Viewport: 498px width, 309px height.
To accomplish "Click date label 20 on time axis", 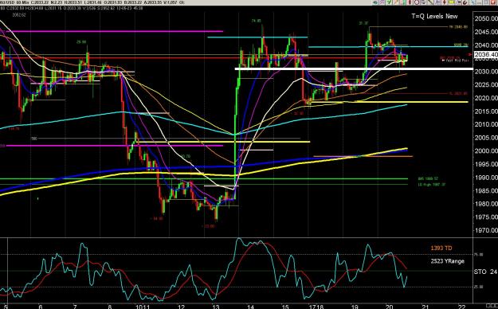I will point(390,307).
